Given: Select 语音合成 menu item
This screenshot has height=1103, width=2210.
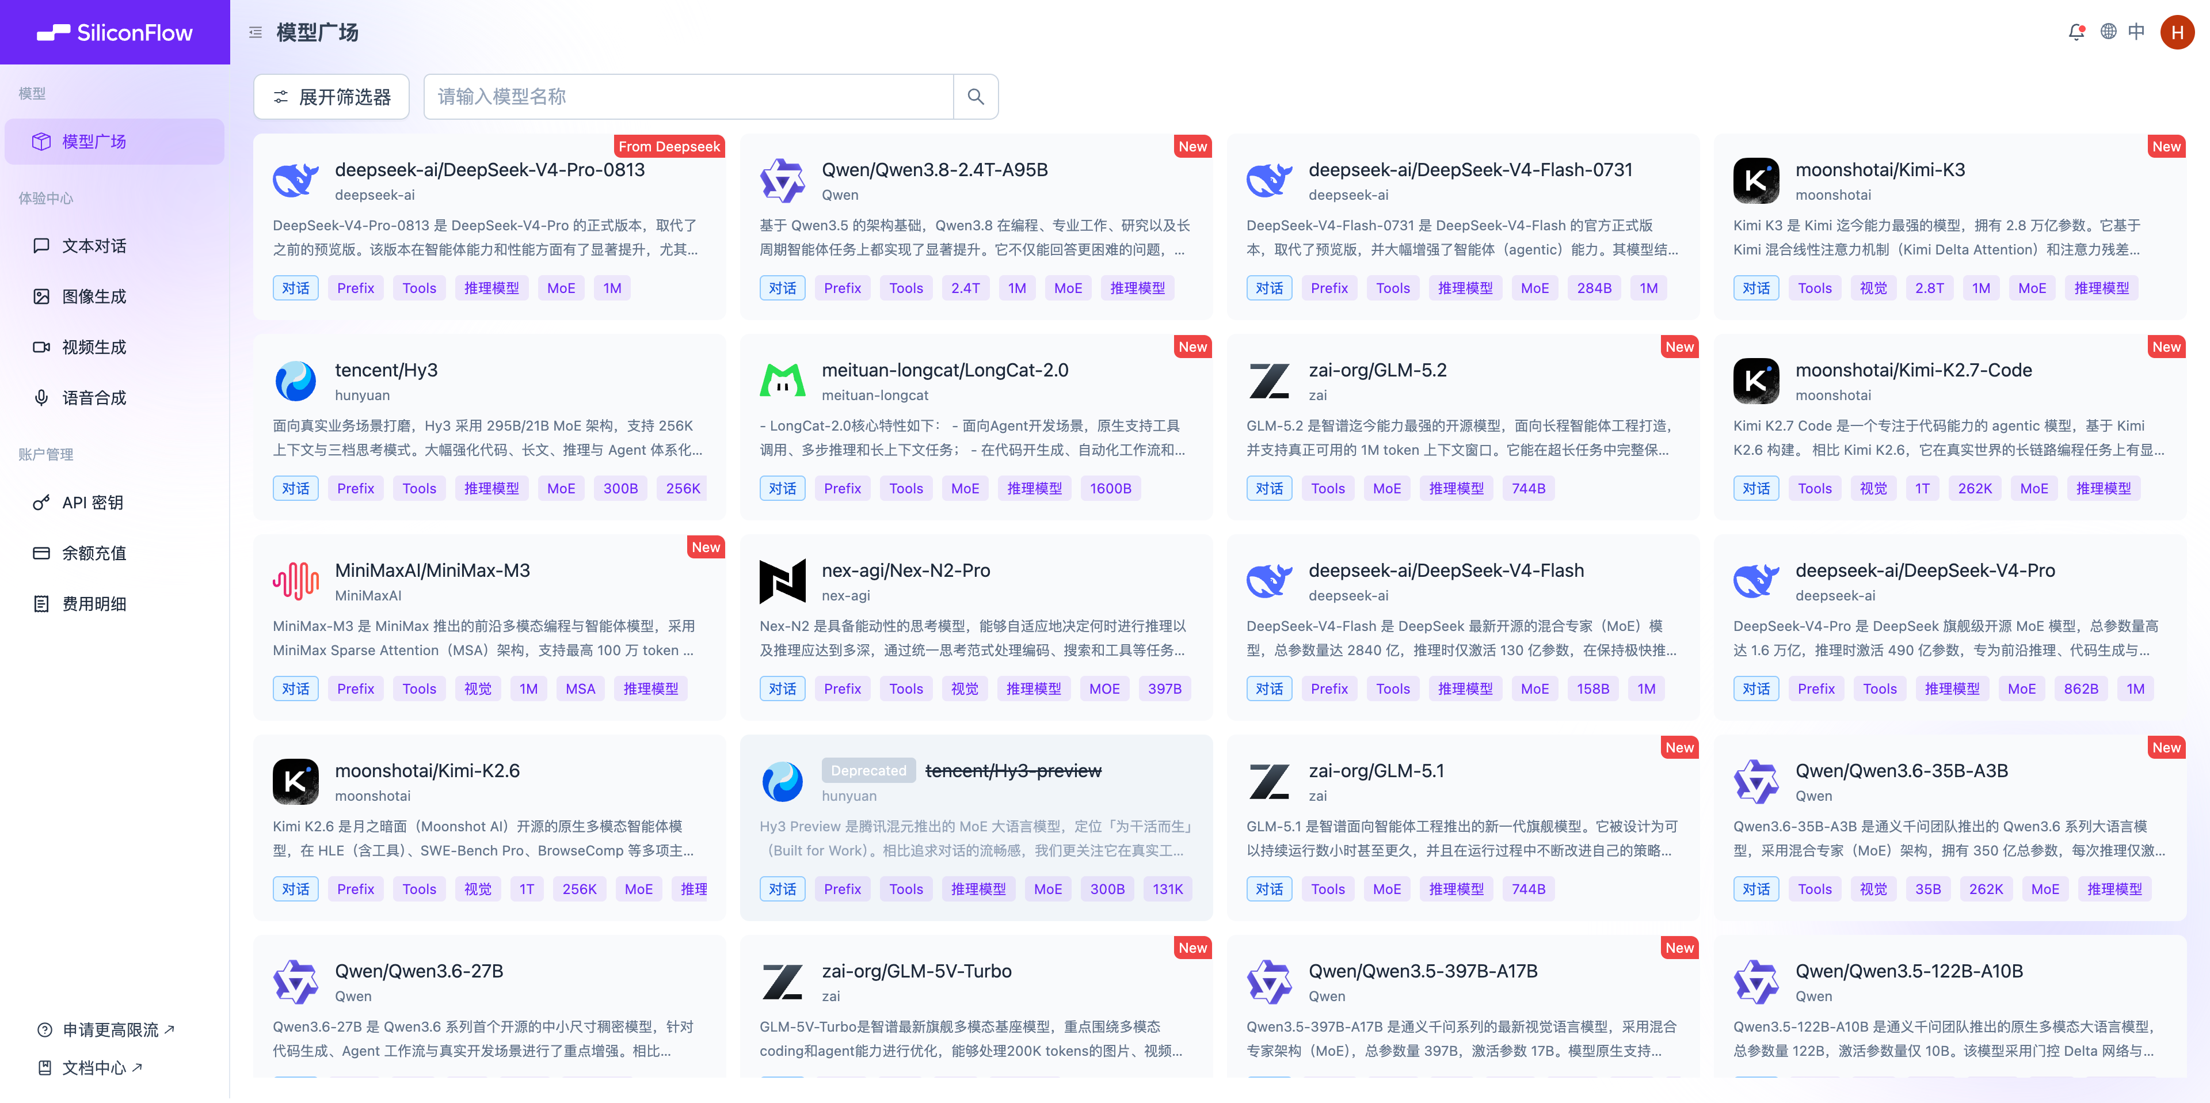Looking at the screenshot, I should (x=115, y=398).
